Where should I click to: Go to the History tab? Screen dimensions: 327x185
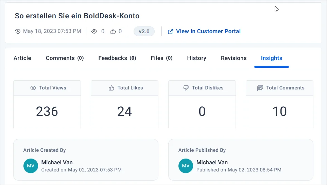point(197,58)
